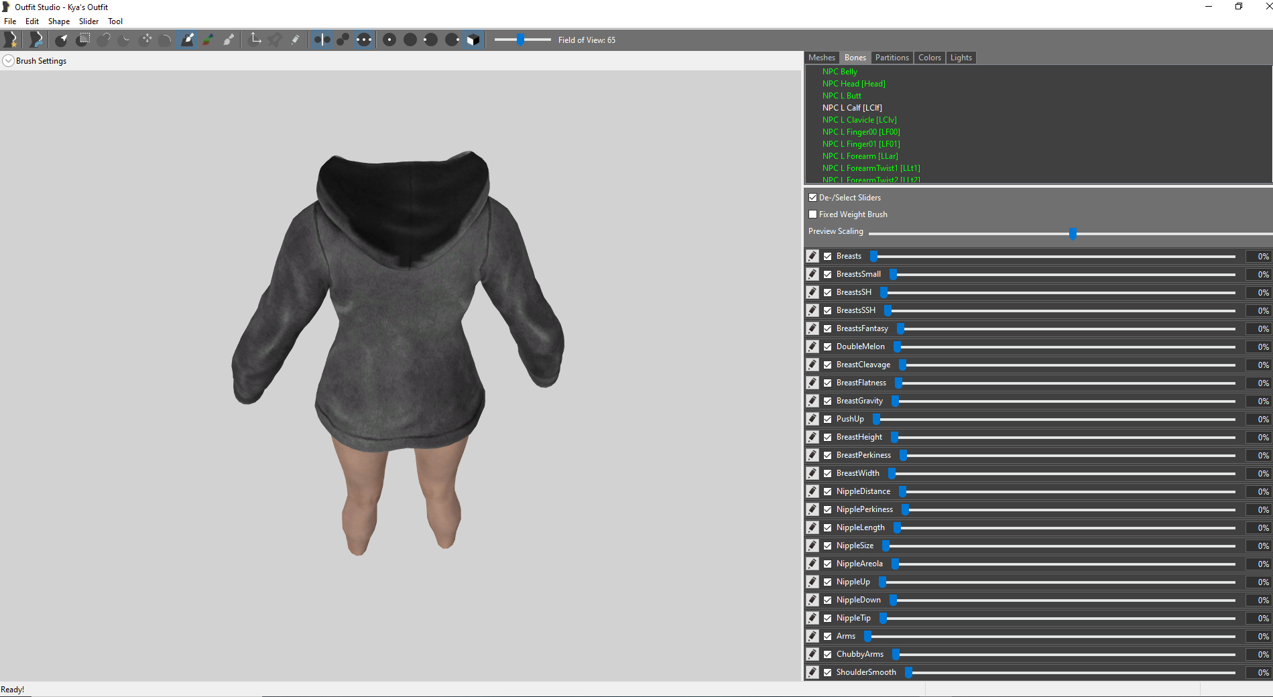Uncheck the De-/Select Sliders checkbox

click(x=812, y=198)
